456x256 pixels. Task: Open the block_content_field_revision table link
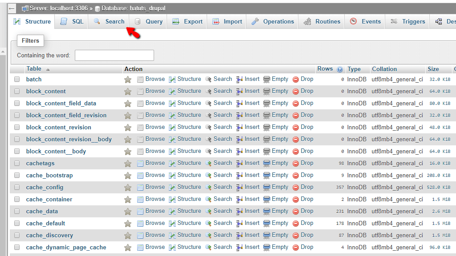[66, 115]
